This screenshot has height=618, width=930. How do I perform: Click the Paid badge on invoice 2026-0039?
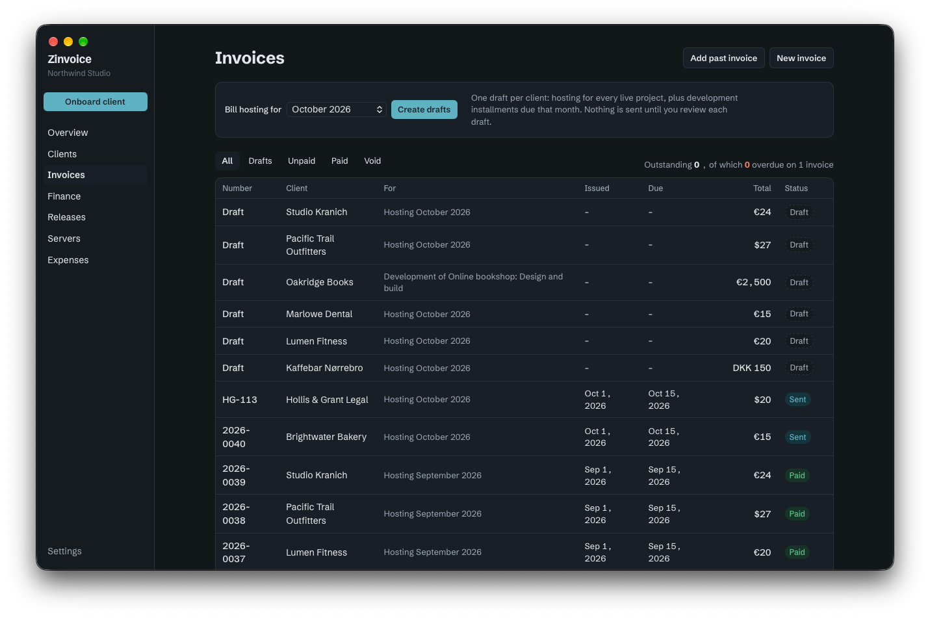[797, 475]
